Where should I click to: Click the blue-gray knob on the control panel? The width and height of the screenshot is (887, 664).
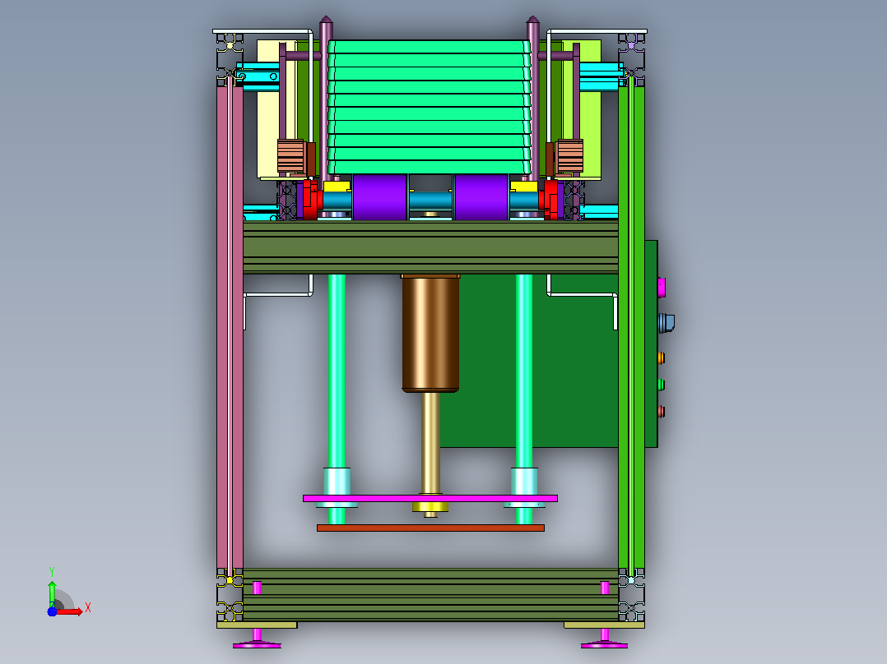pos(666,323)
